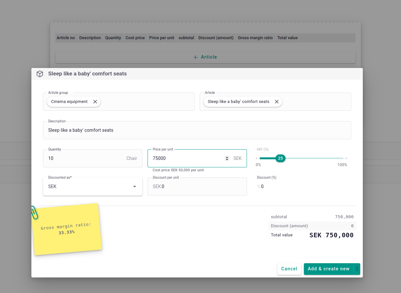Viewport: 401px width, 293px height.
Task: Remove the Cinema equipment chip
Action: point(95,102)
